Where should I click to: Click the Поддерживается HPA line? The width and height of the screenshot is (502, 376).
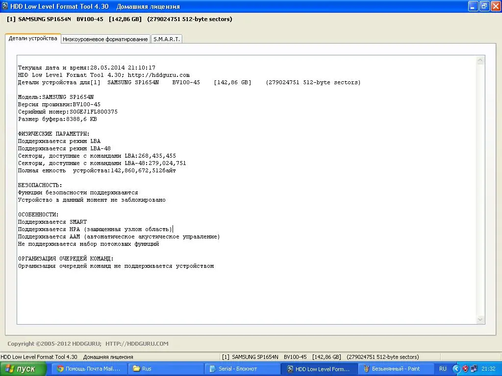[x=95, y=229]
